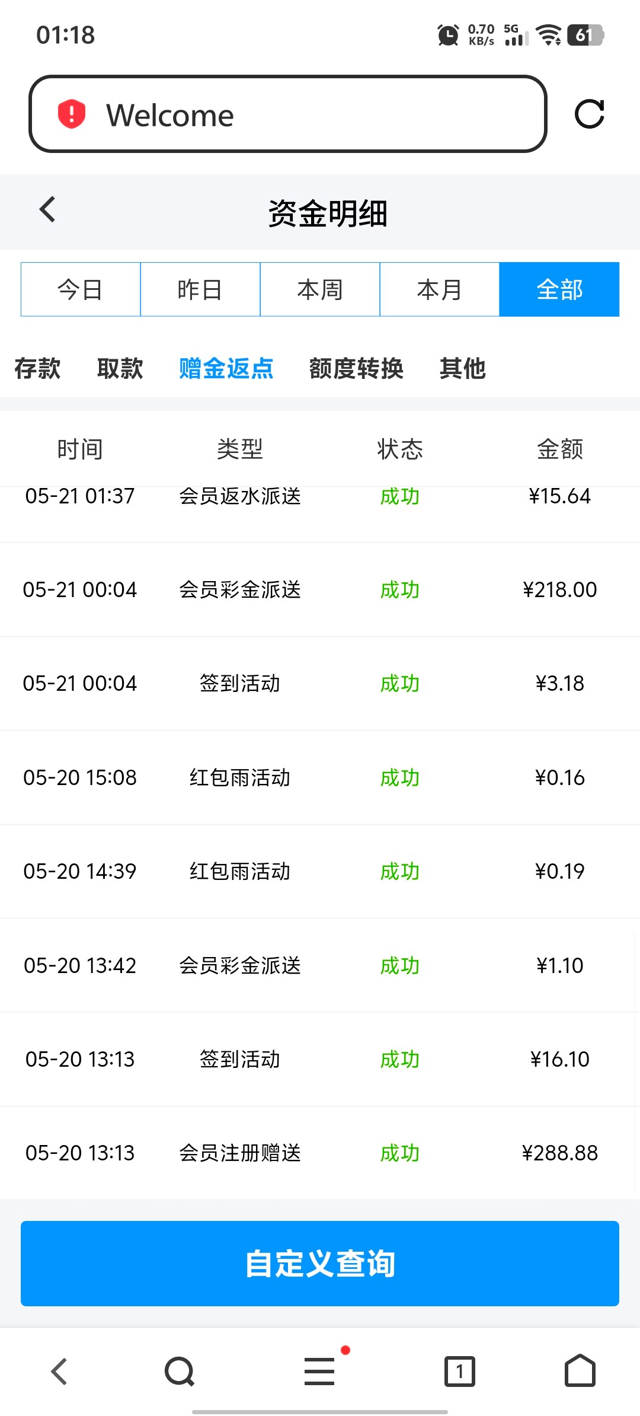Reload the page with refresh icon
Screen dimensions: 640x1416
tap(589, 114)
